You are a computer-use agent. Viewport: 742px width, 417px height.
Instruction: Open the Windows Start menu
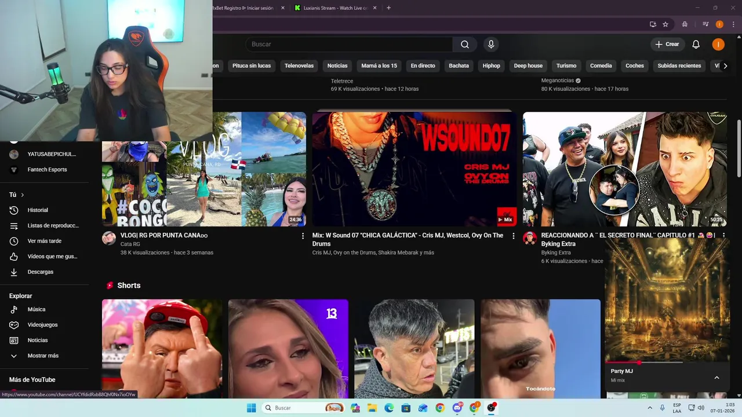(x=251, y=408)
